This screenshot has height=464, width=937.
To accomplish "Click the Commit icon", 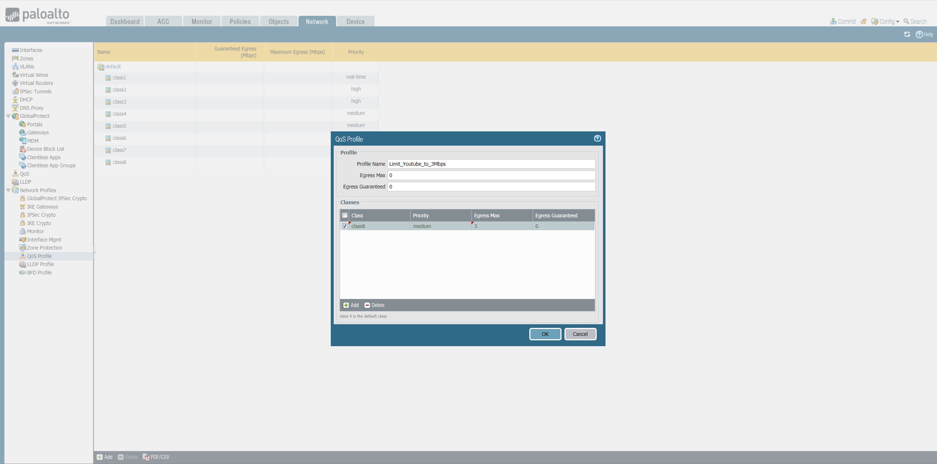I will pos(833,21).
